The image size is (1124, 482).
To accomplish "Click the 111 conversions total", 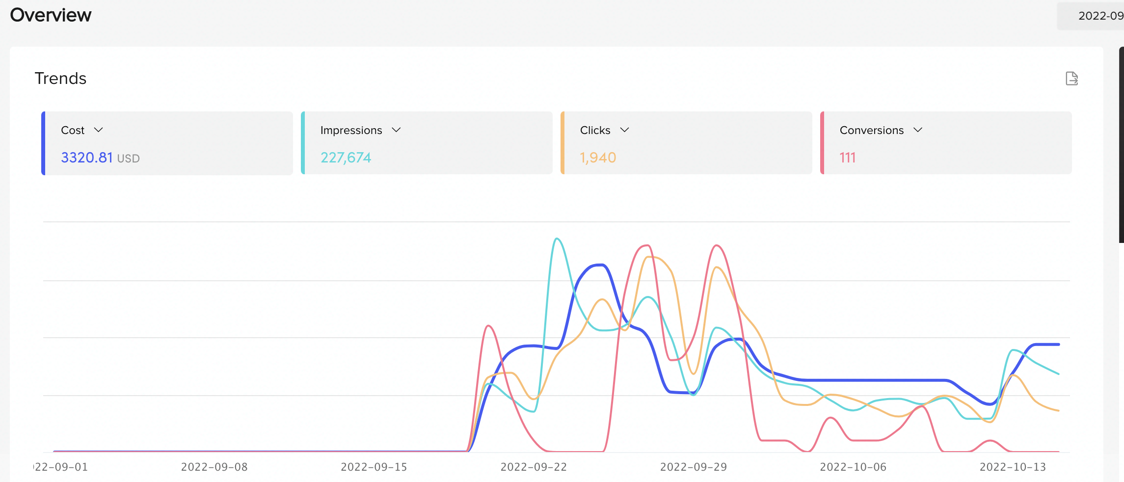I will point(847,158).
